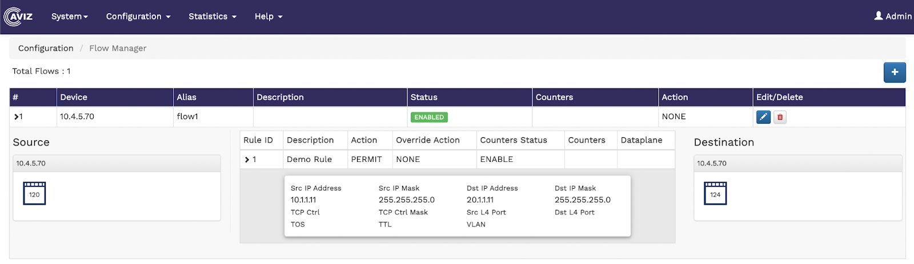
Task: Click the TOS label
Action: pyautogui.click(x=298, y=225)
